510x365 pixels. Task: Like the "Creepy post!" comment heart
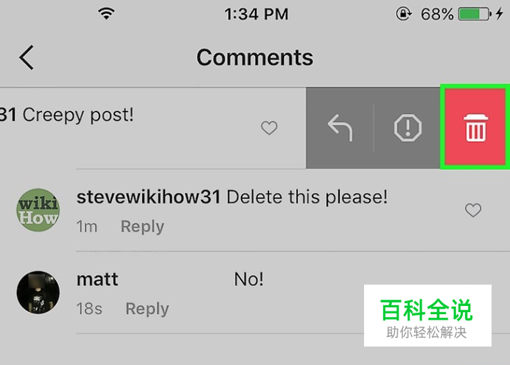coord(269,128)
